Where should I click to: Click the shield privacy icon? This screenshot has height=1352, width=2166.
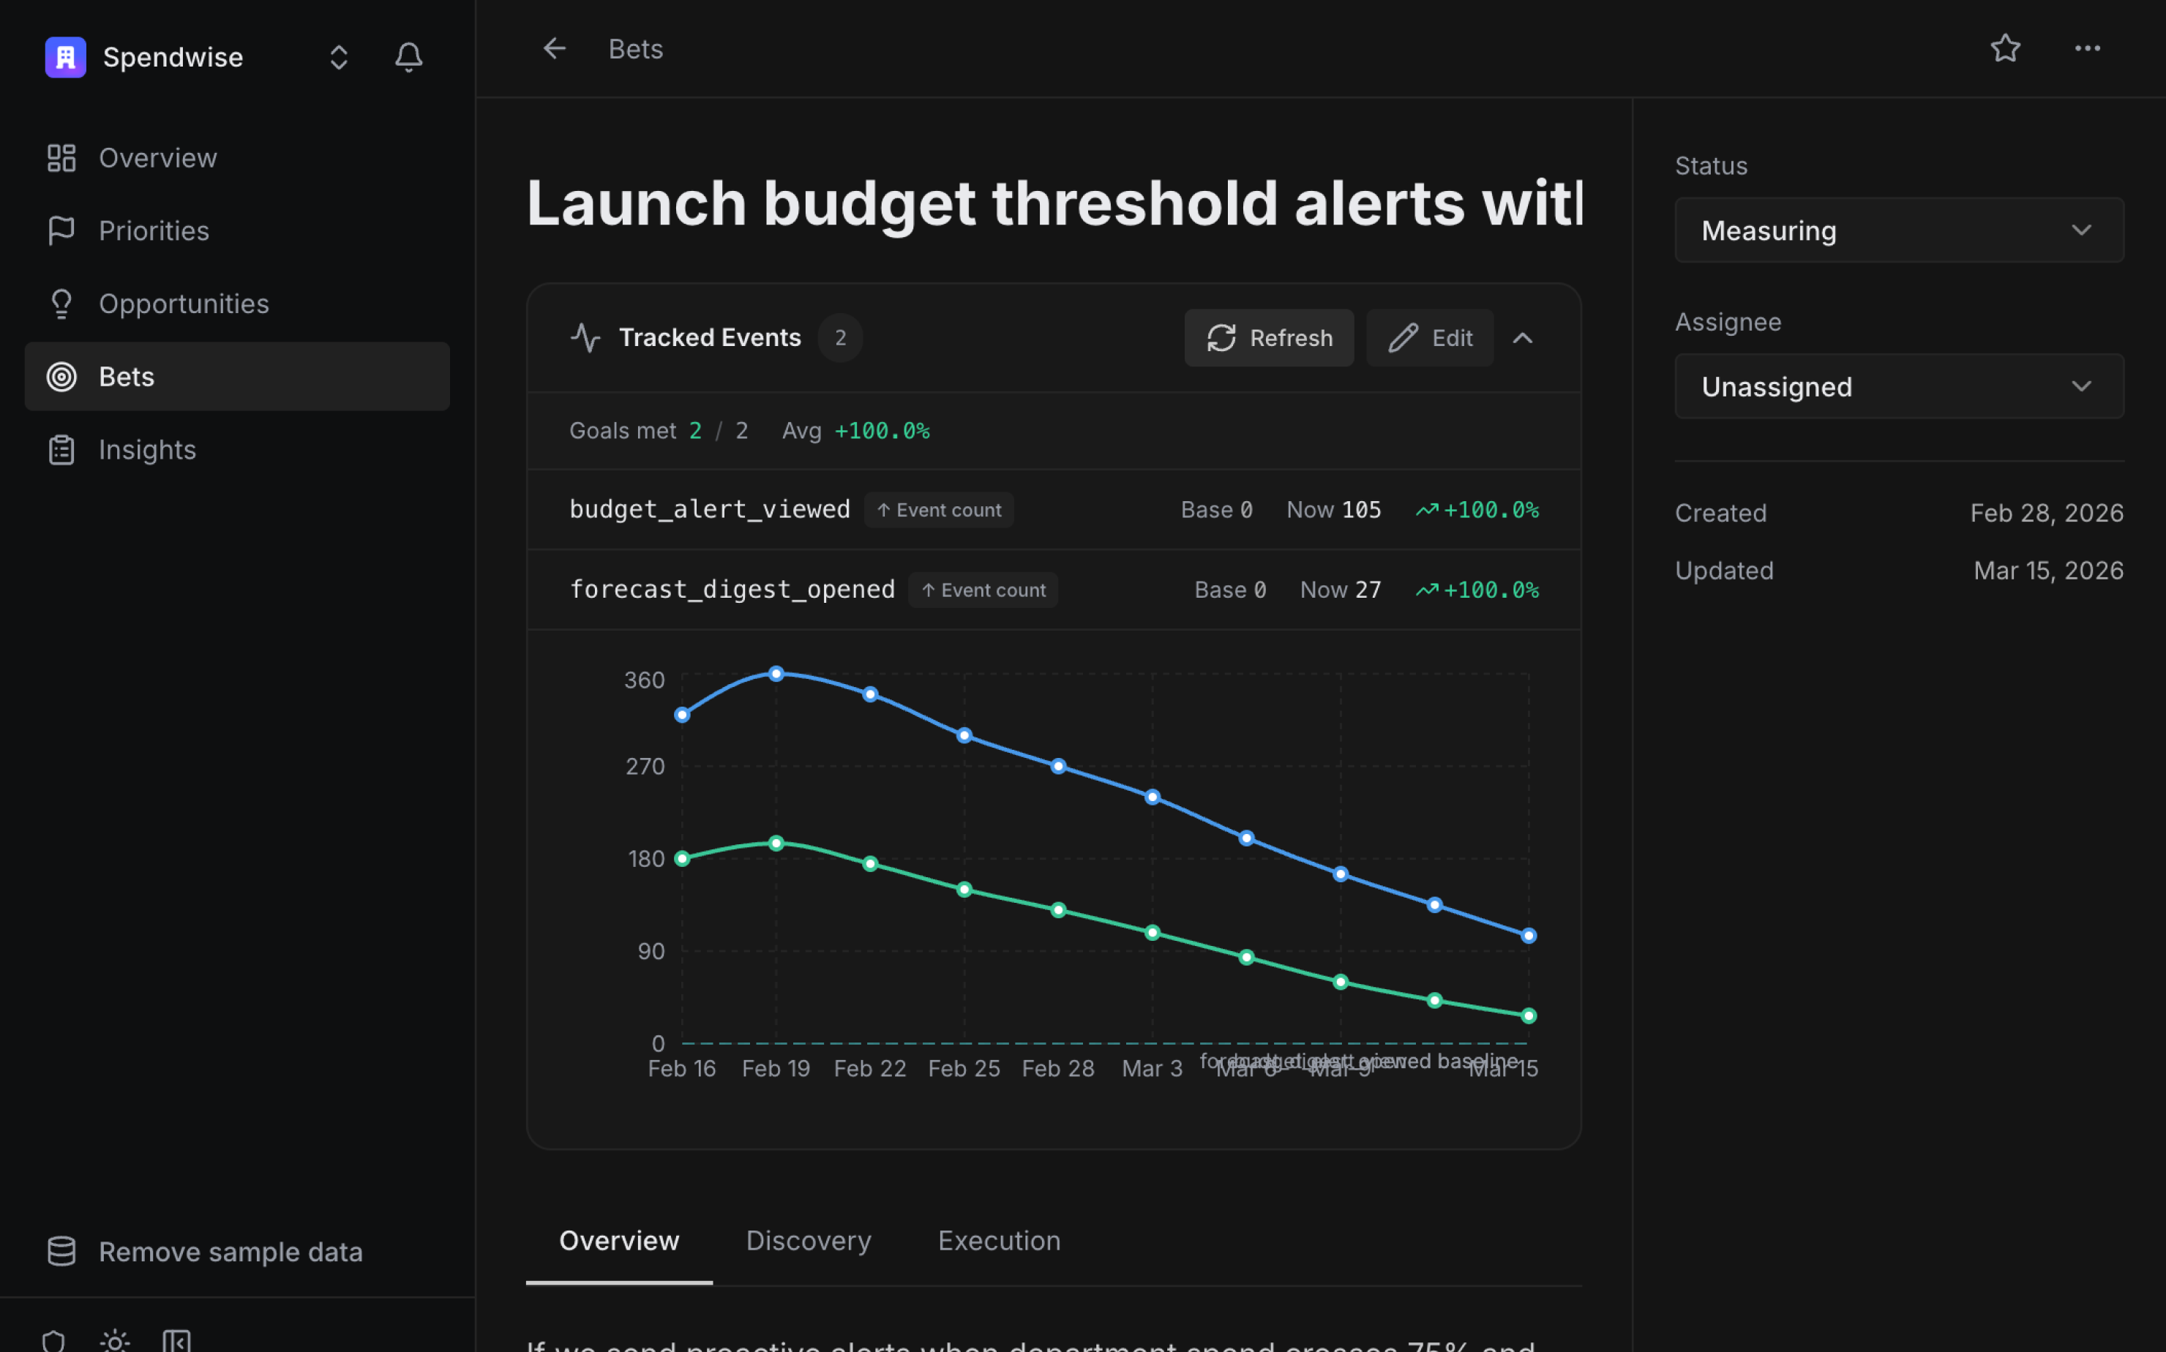point(53,1340)
